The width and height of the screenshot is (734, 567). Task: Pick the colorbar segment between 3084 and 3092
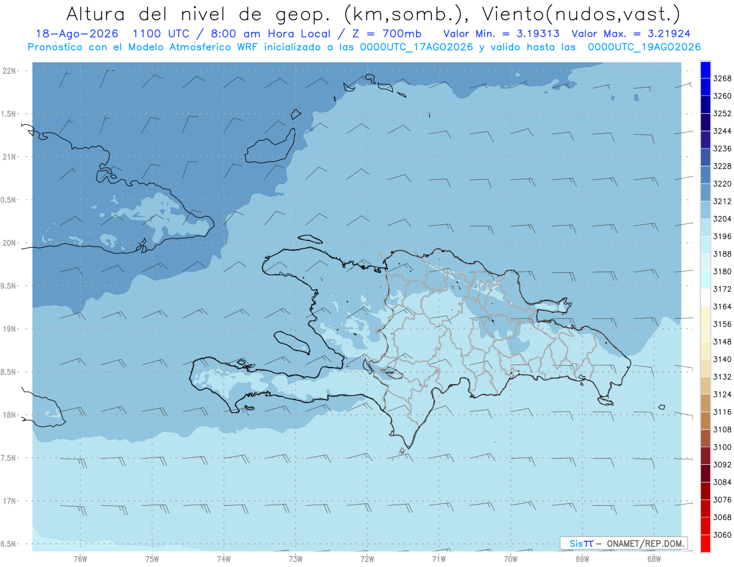(705, 473)
